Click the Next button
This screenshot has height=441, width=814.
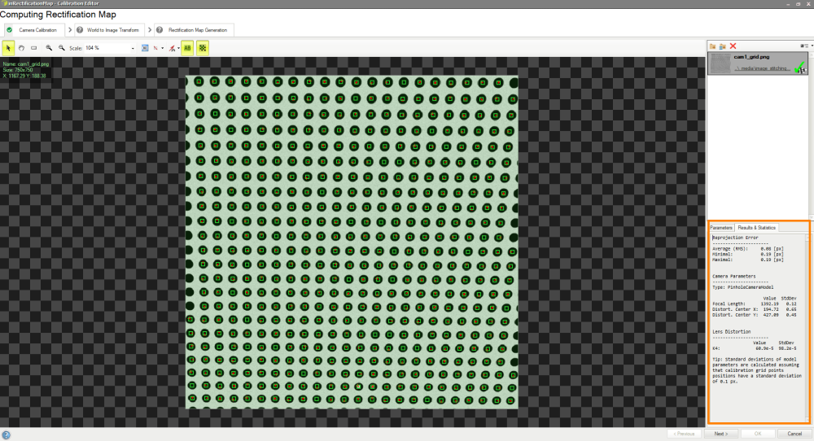click(x=721, y=434)
